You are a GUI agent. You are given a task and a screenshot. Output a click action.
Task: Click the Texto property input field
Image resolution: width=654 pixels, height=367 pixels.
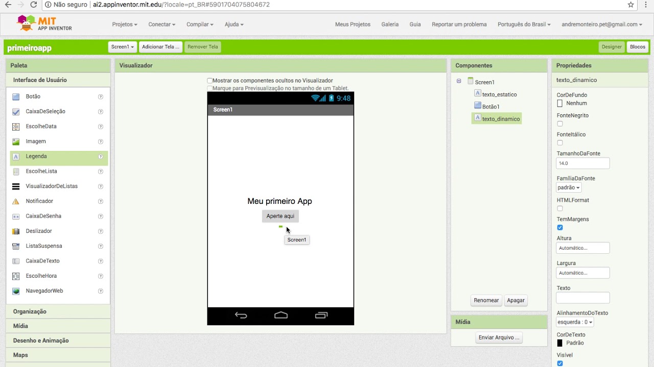pyautogui.click(x=582, y=298)
